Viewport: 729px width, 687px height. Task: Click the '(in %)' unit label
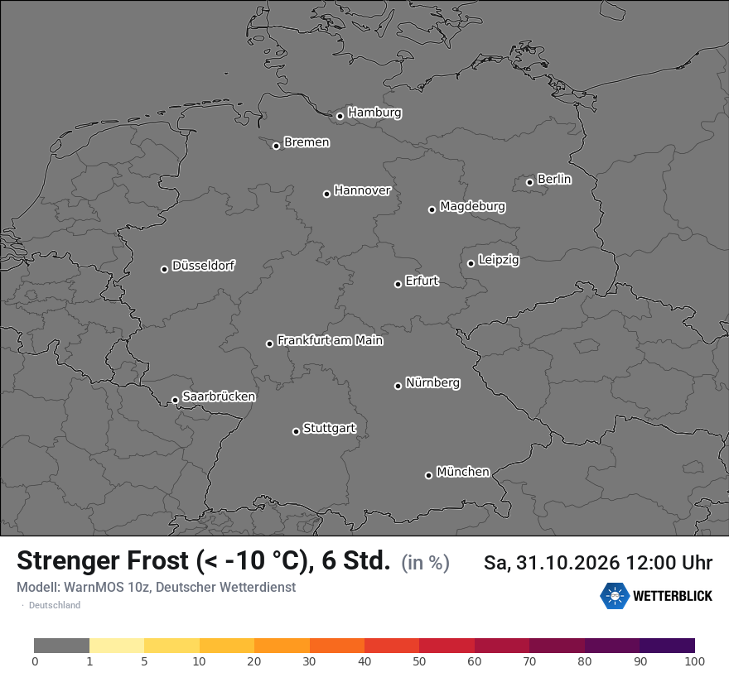coord(426,563)
